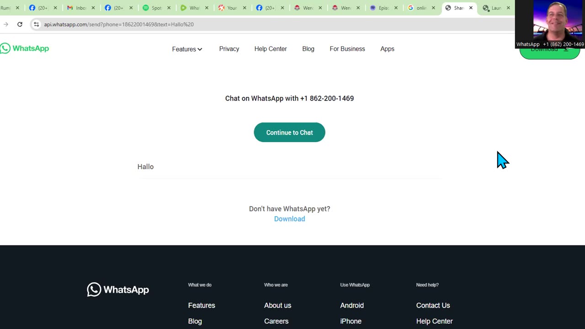
Task: Click the WhatsApp logo in the header
Action: point(24,48)
